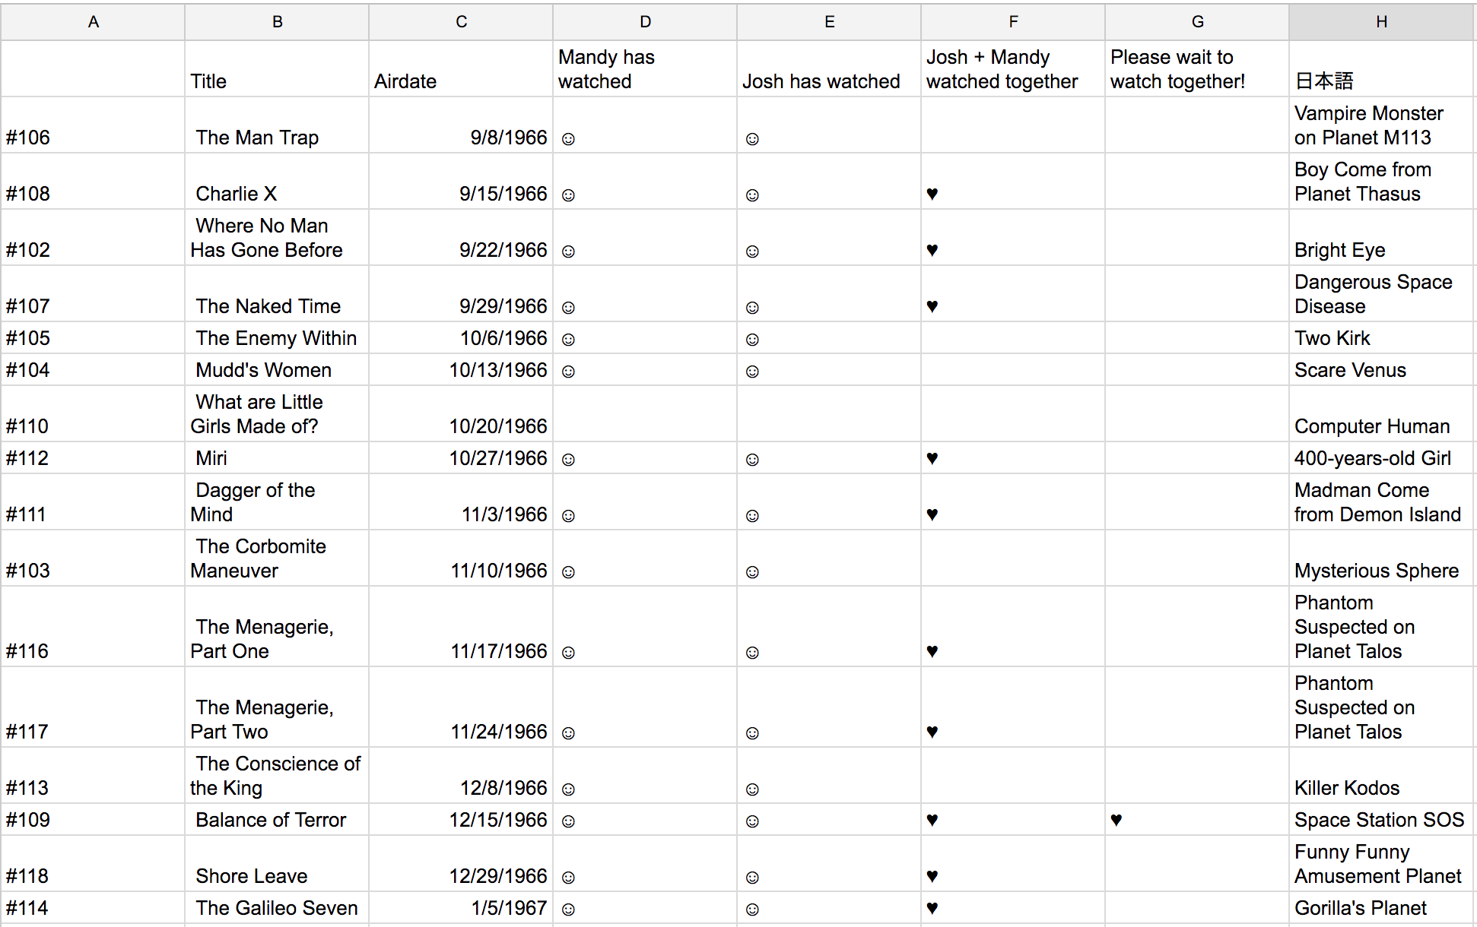The width and height of the screenshot is (1477, 927).
Task: Click the heart for The Menagerie, Part Two
Action: 932,732
